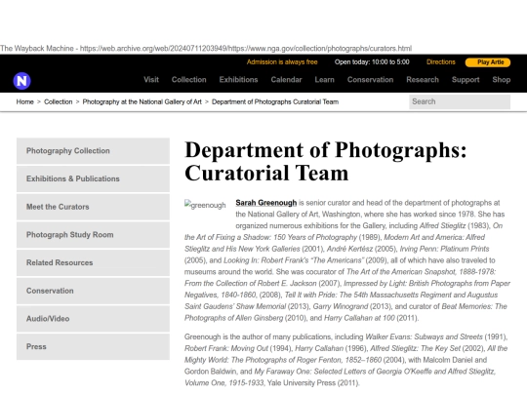This screenshot has height=395, width=527.
Task: Click Department of Photographs Curatorial Team breadcrumb
Action: tap(275, 101)
